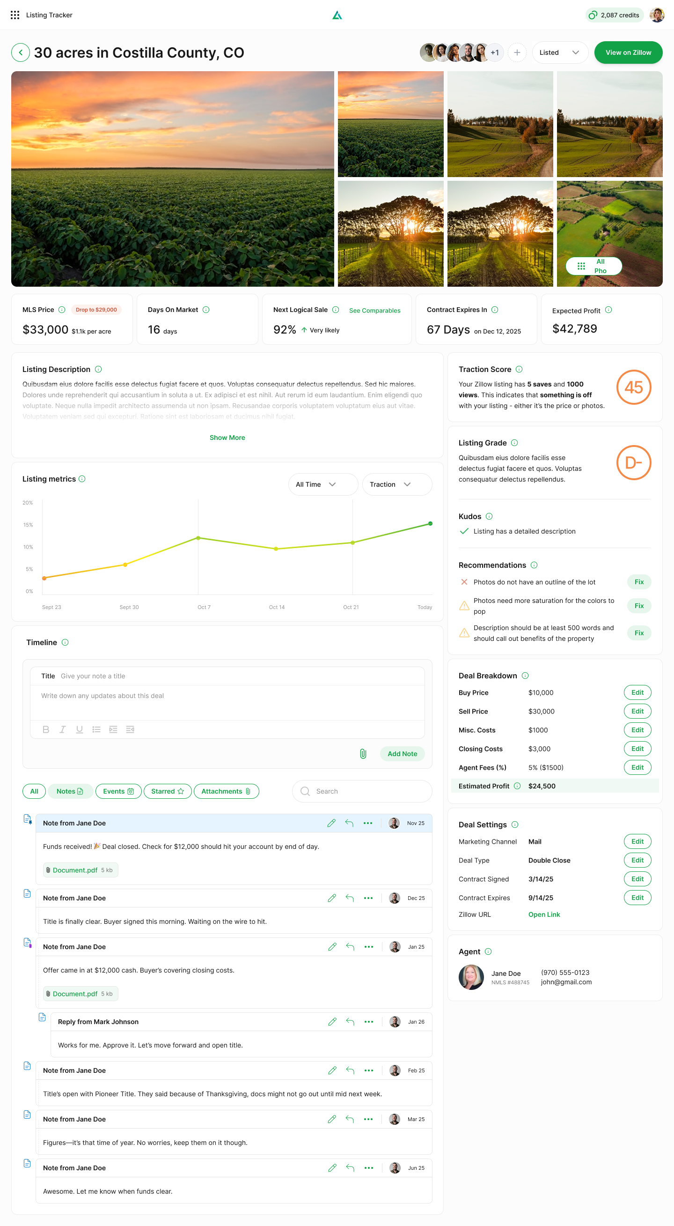Reply to the Mar 25 note
This screenshot has height=1226, width=674.
[x=350, y=1119]
